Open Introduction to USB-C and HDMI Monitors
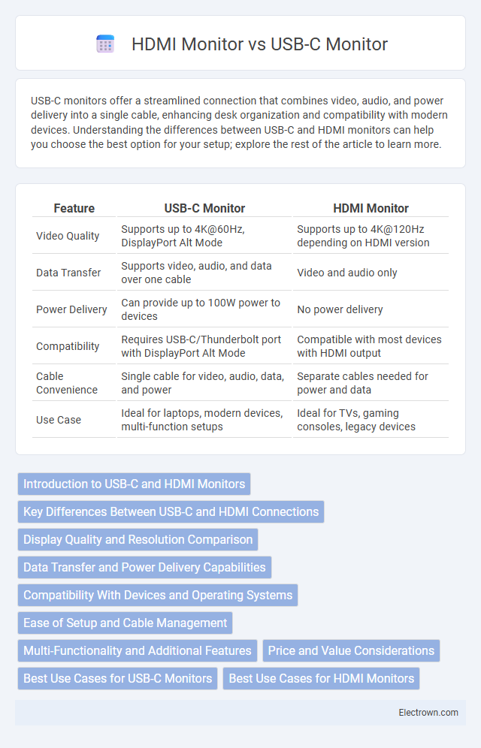Viewport: 481px width, 748px height. pos(134,484)
